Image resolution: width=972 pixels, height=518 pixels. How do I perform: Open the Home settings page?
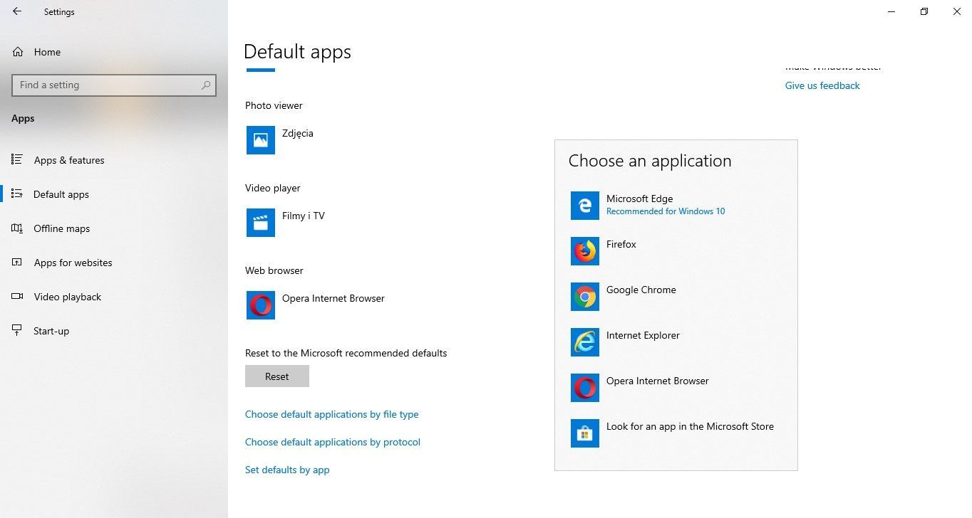47,52
